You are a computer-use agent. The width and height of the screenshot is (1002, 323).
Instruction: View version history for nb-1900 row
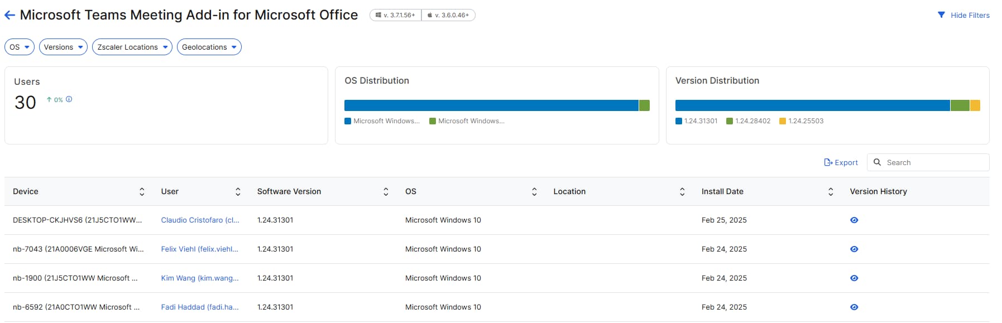click(854, 278)
